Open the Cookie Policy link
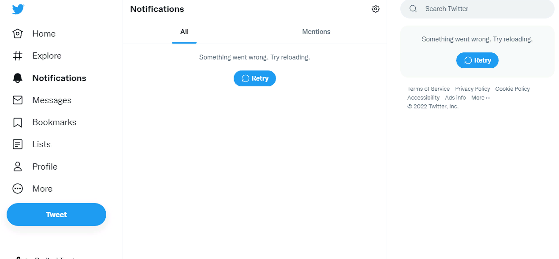The width and height of the screenshot is (559, 259). click(x=512, y=89)
